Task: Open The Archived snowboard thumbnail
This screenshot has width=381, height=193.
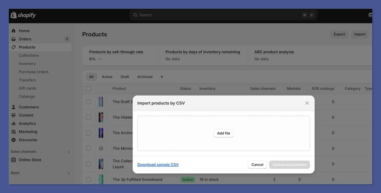Action: tap(101, 133)
